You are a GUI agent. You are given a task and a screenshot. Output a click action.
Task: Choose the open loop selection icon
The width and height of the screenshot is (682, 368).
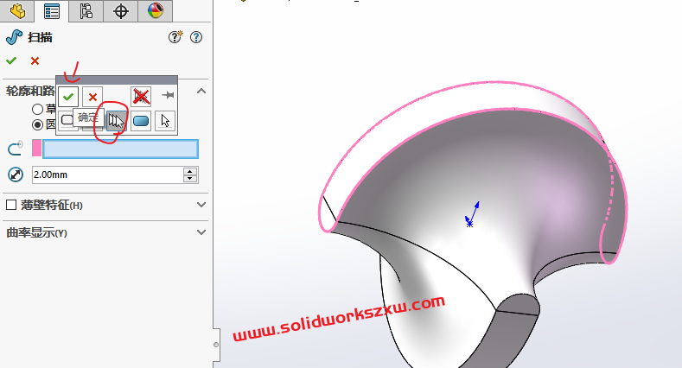(x=67, y=119)
